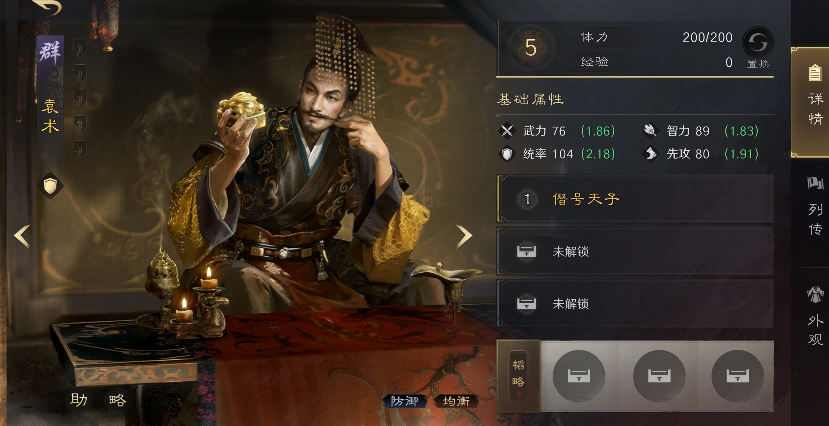Tap the 置换 swap circular icon
Screen dimensions: 829x426
click(758, 42)
